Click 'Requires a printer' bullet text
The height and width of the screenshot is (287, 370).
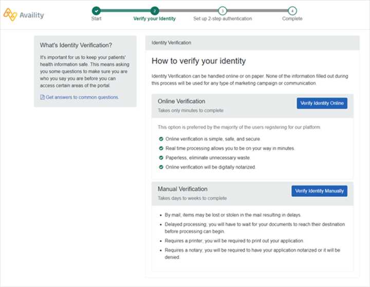point(234,241)
